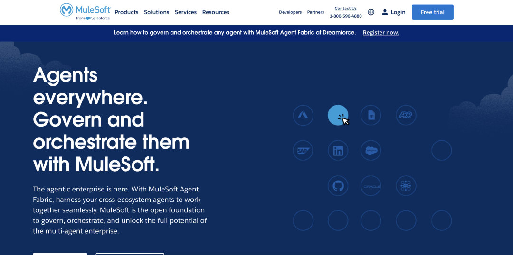Open the Solutions menu
The height and width of the screenshot is (255, 513).
point(157,12)
